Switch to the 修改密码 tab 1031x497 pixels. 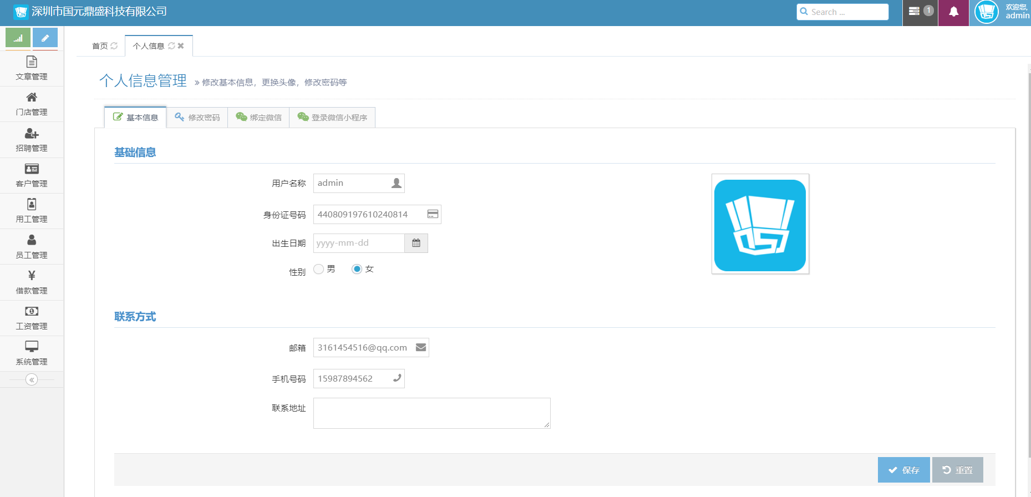tap(197, 118)
